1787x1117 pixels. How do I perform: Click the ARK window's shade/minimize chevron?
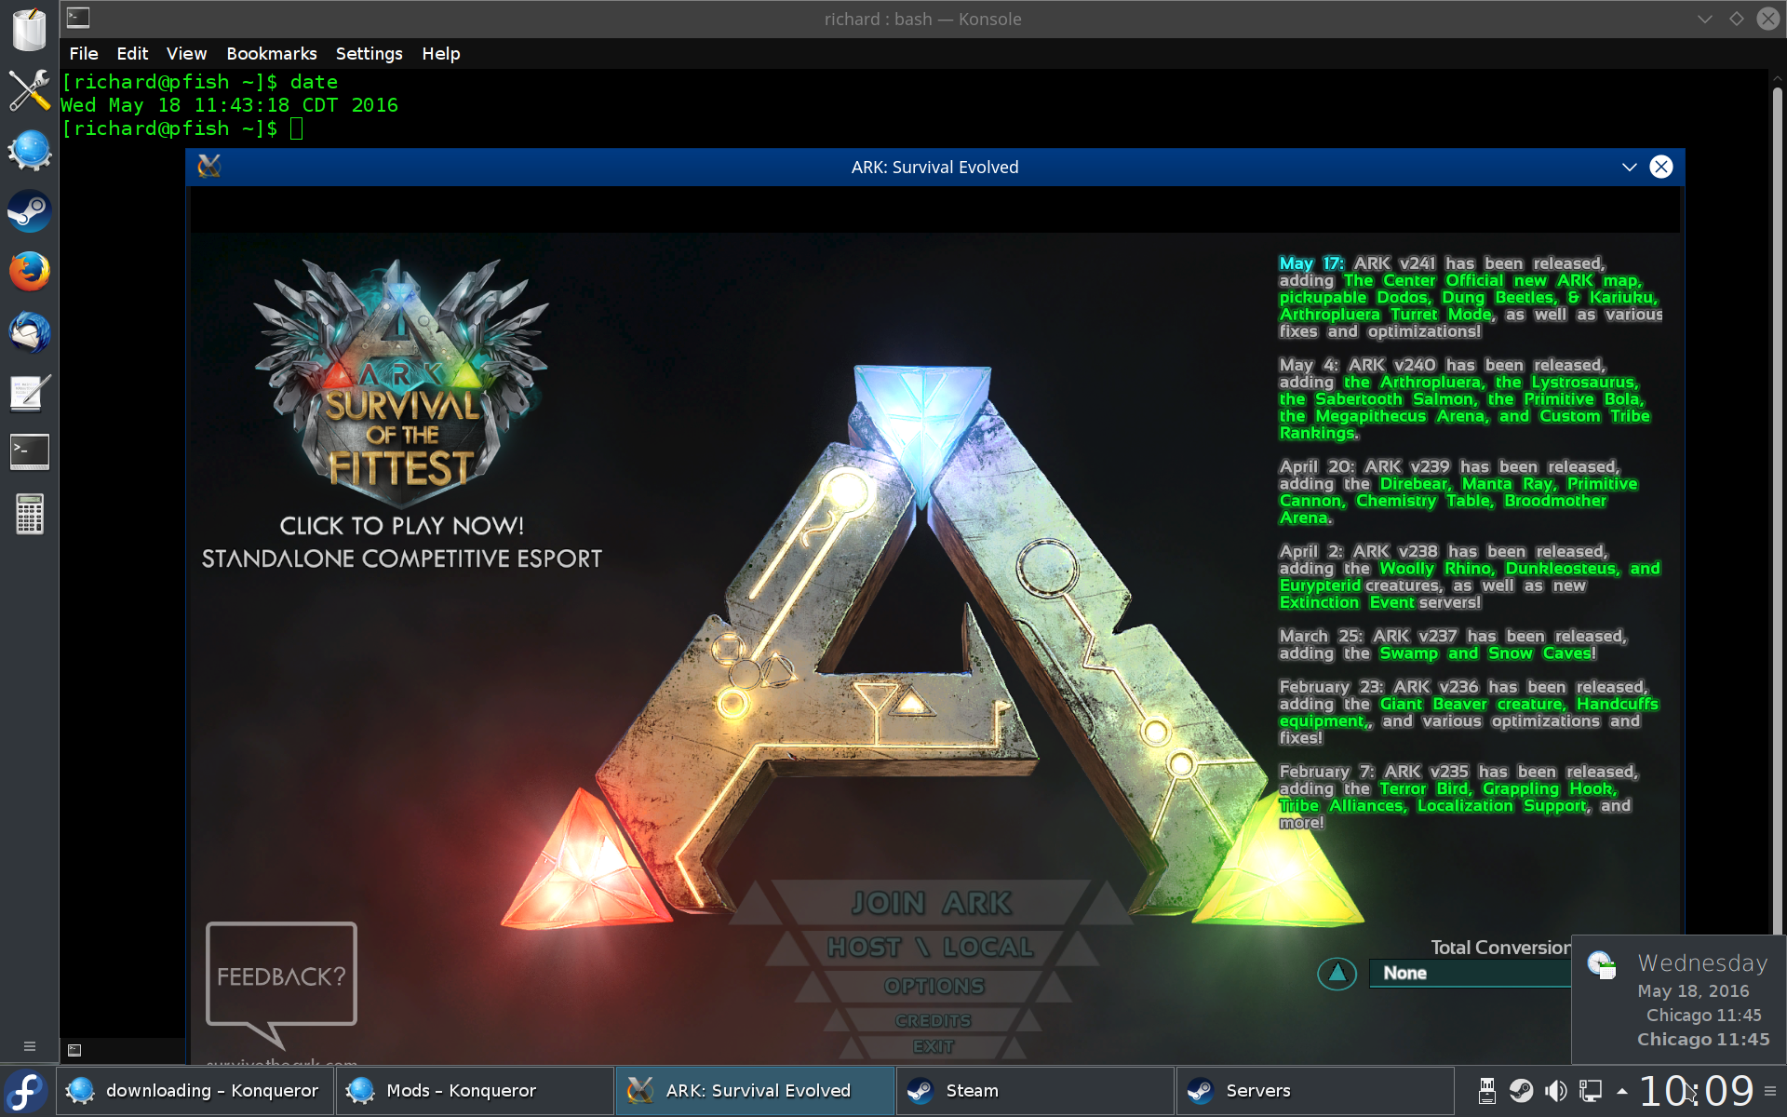pos(1629,167)
